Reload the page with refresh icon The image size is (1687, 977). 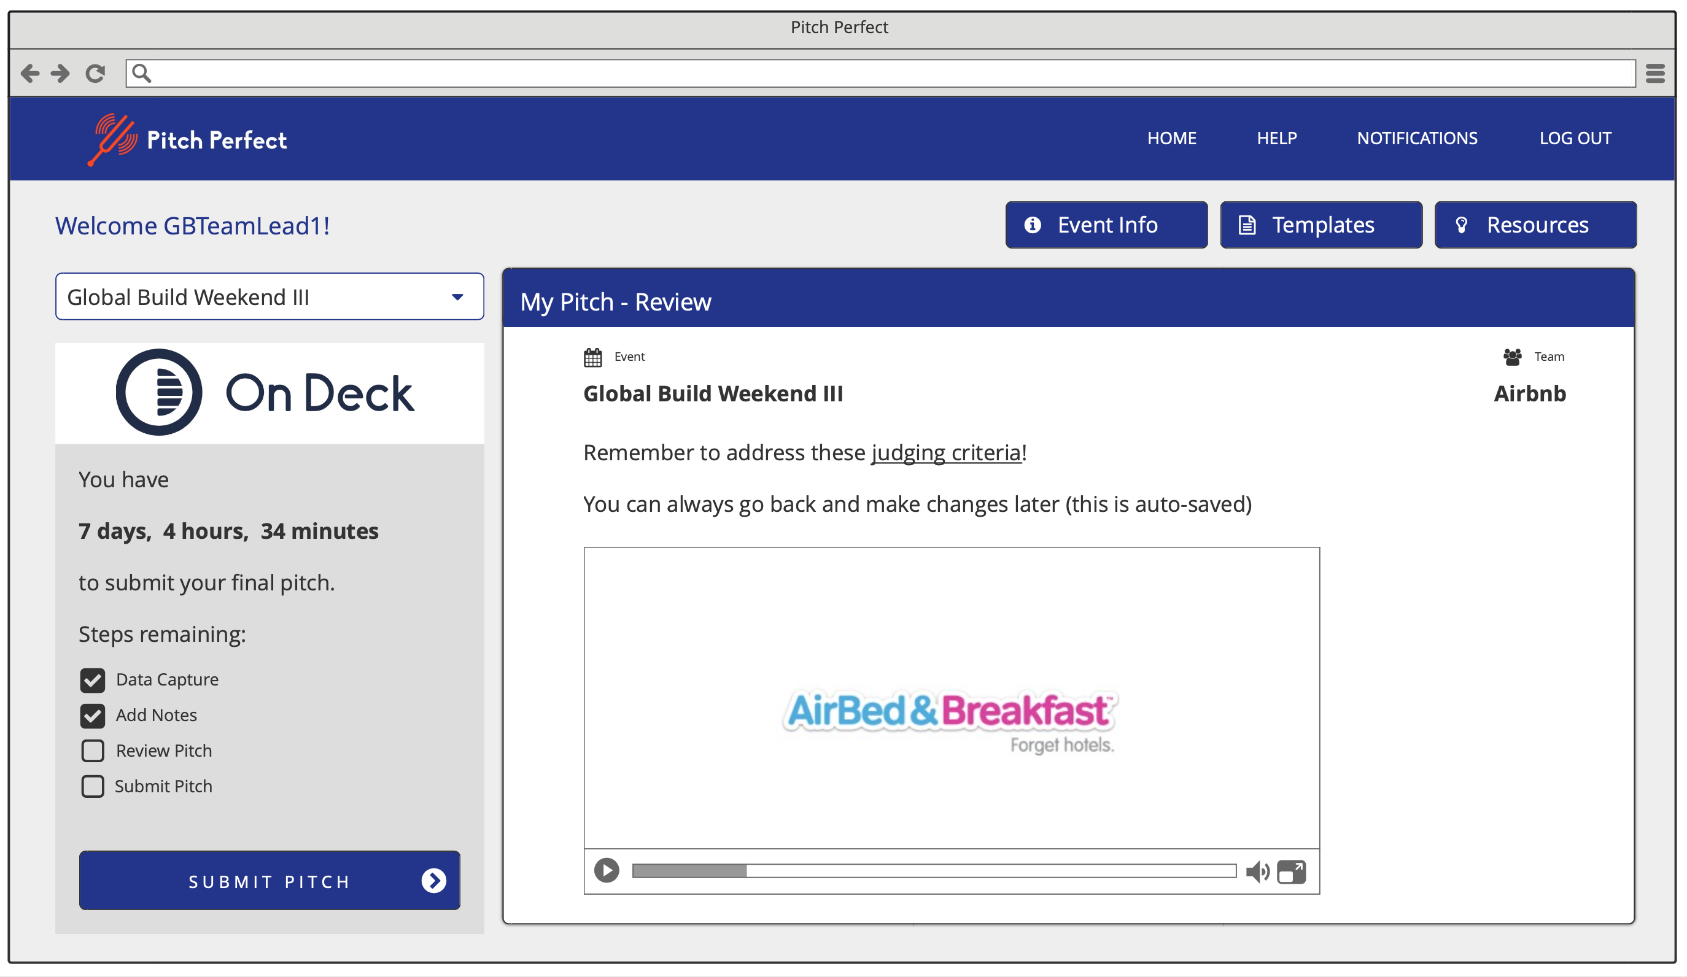coord(95,73)
